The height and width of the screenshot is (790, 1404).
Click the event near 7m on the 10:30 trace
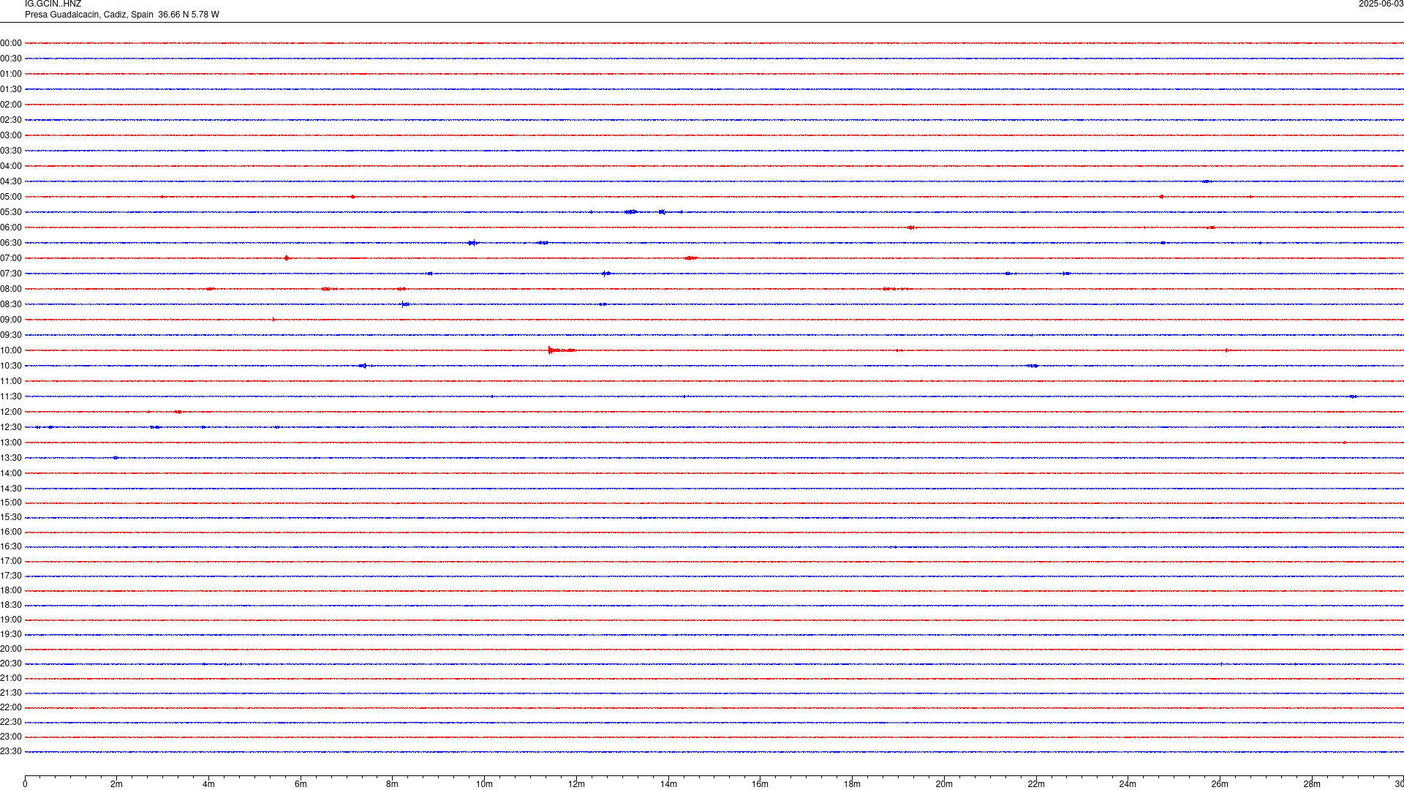[x=363, y=366]
